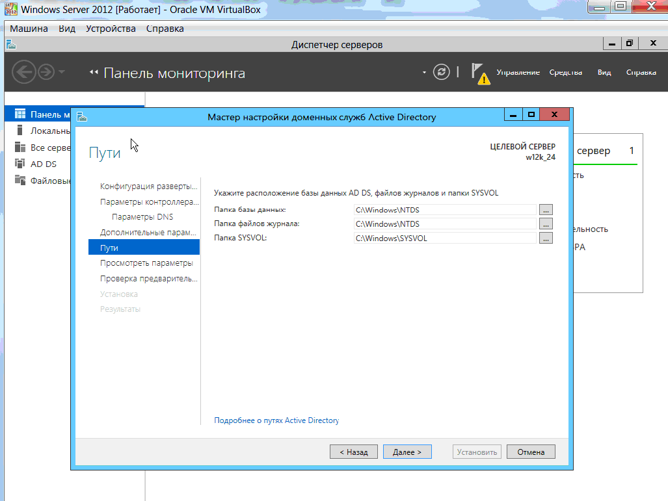Open the Справка menu in Server Manager

641,72
